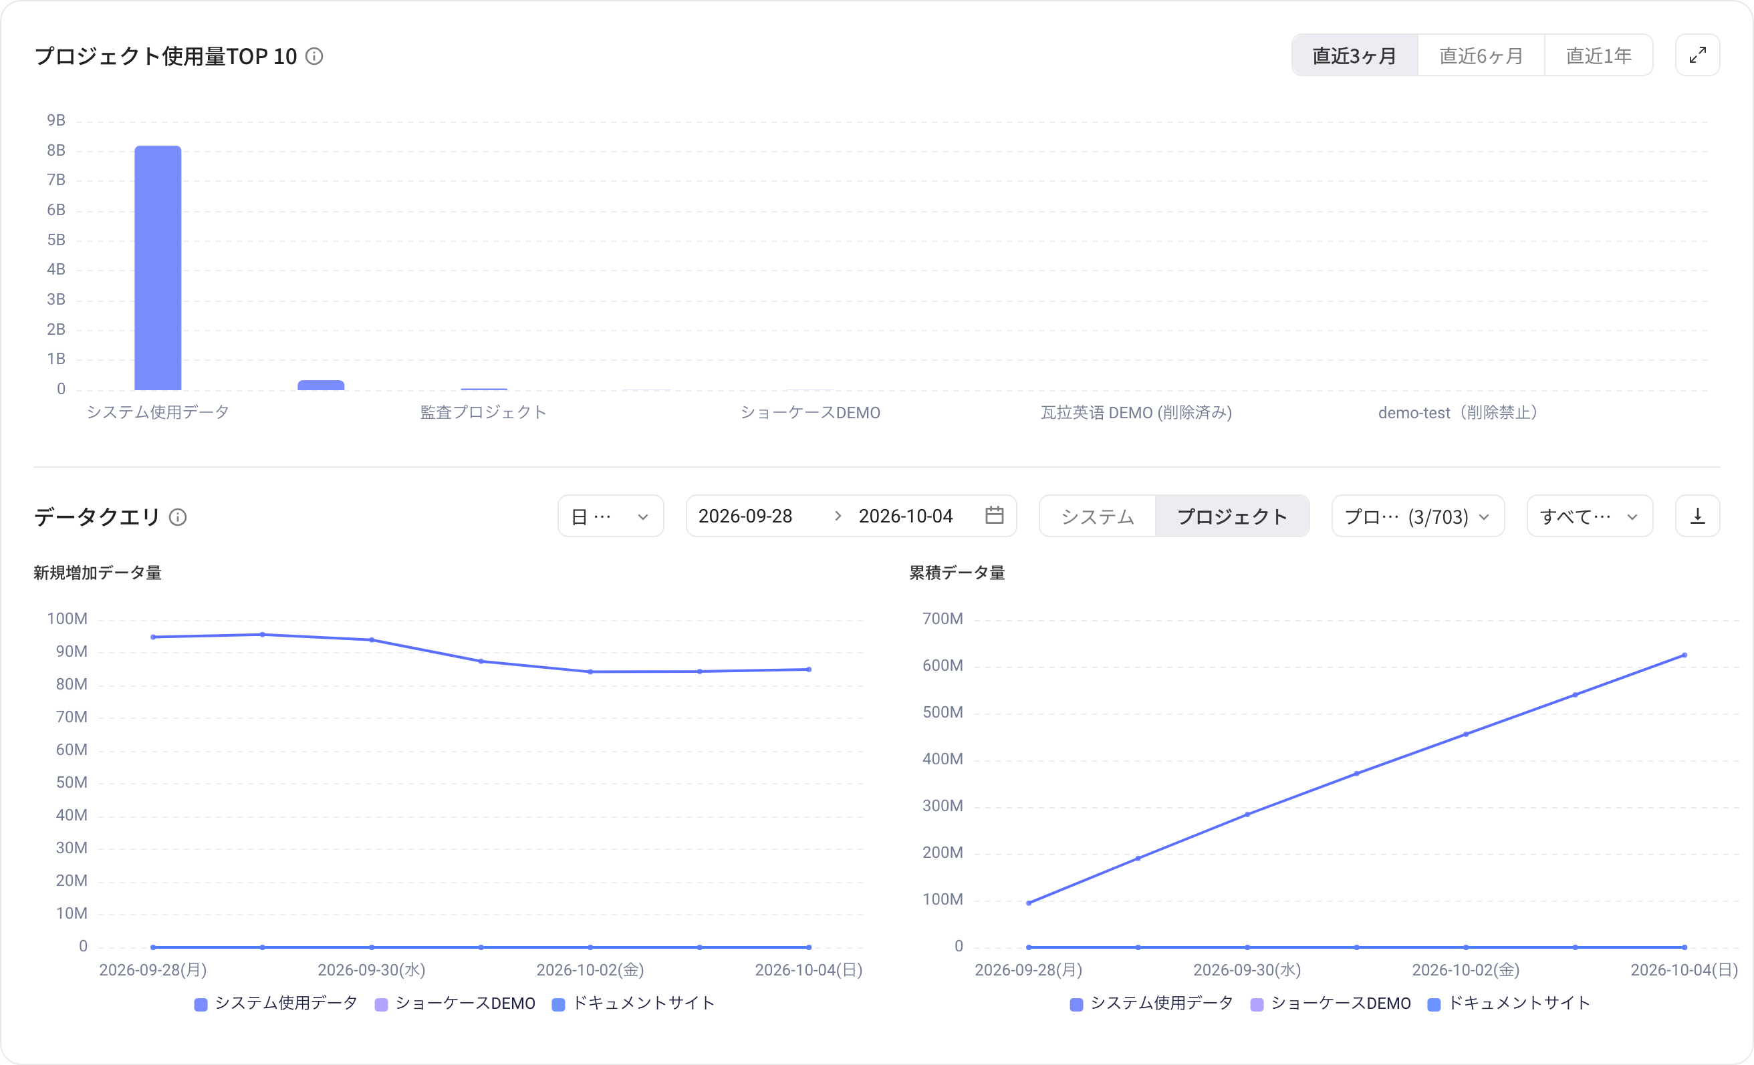The image size is (1754, 1065).
Task: Click 新規増加データ量 chart title
Action: tap(98, 573)
